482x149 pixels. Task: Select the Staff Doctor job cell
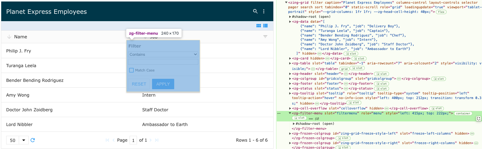point(205,110)
